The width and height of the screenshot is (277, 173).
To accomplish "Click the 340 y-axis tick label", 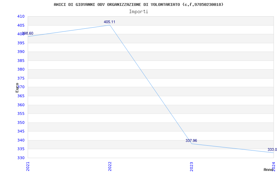I will 21,140.
